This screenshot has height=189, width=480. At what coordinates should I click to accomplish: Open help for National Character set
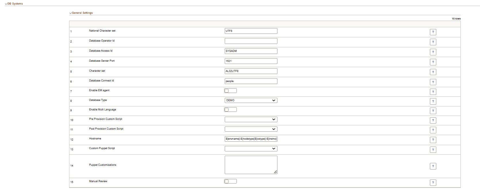pyautogui.click(x=433, y=32)
